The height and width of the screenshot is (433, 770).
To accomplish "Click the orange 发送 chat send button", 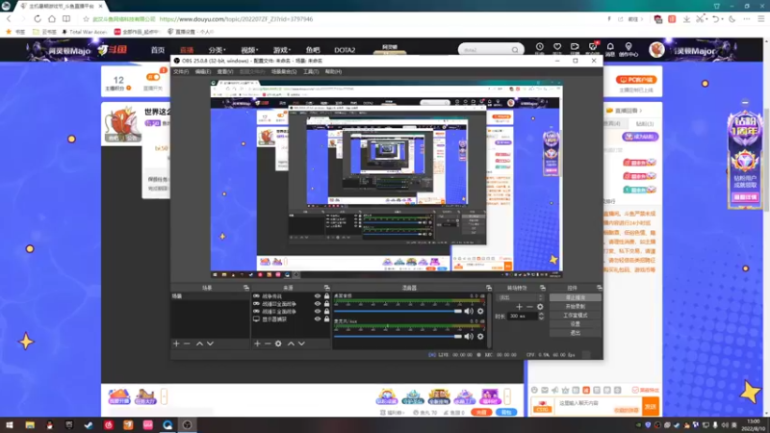I will click(651, 406).
